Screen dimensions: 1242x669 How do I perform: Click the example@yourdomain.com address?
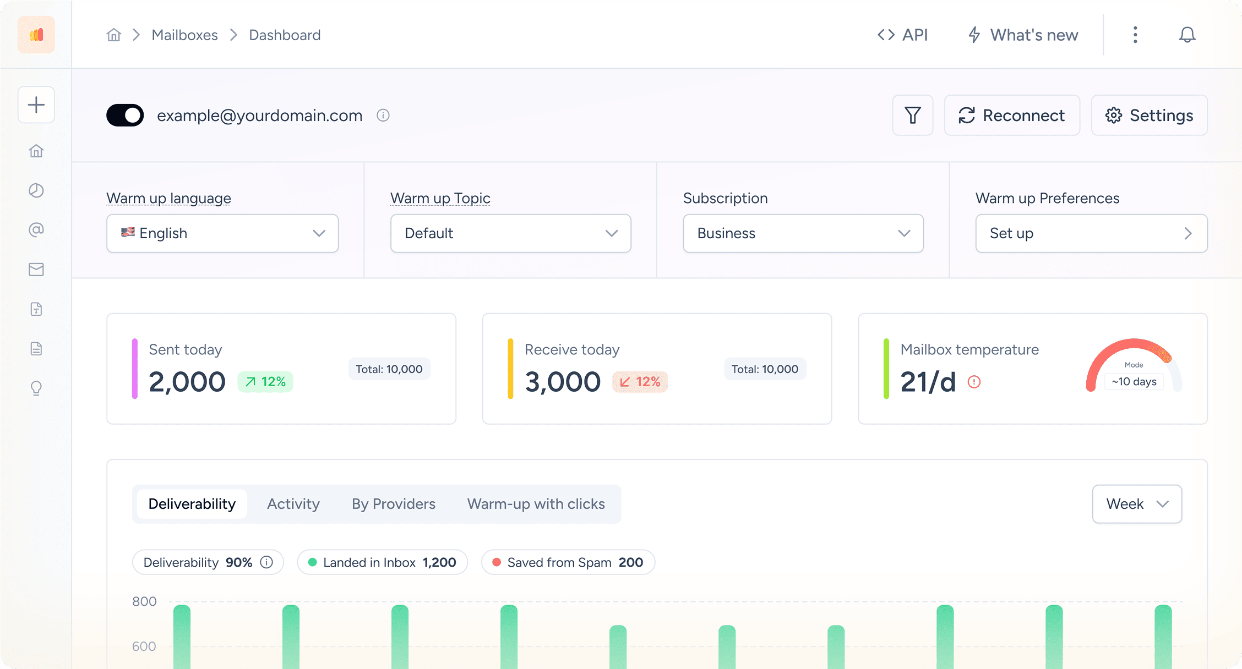pyautogui.click(x=260, y=116)
